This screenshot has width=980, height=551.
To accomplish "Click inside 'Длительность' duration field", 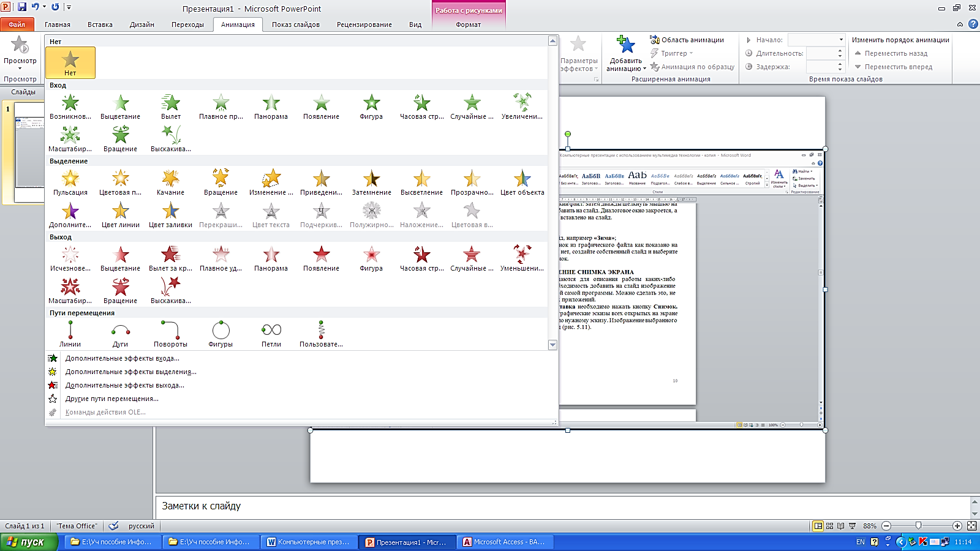I will click(x=821, y=53).
